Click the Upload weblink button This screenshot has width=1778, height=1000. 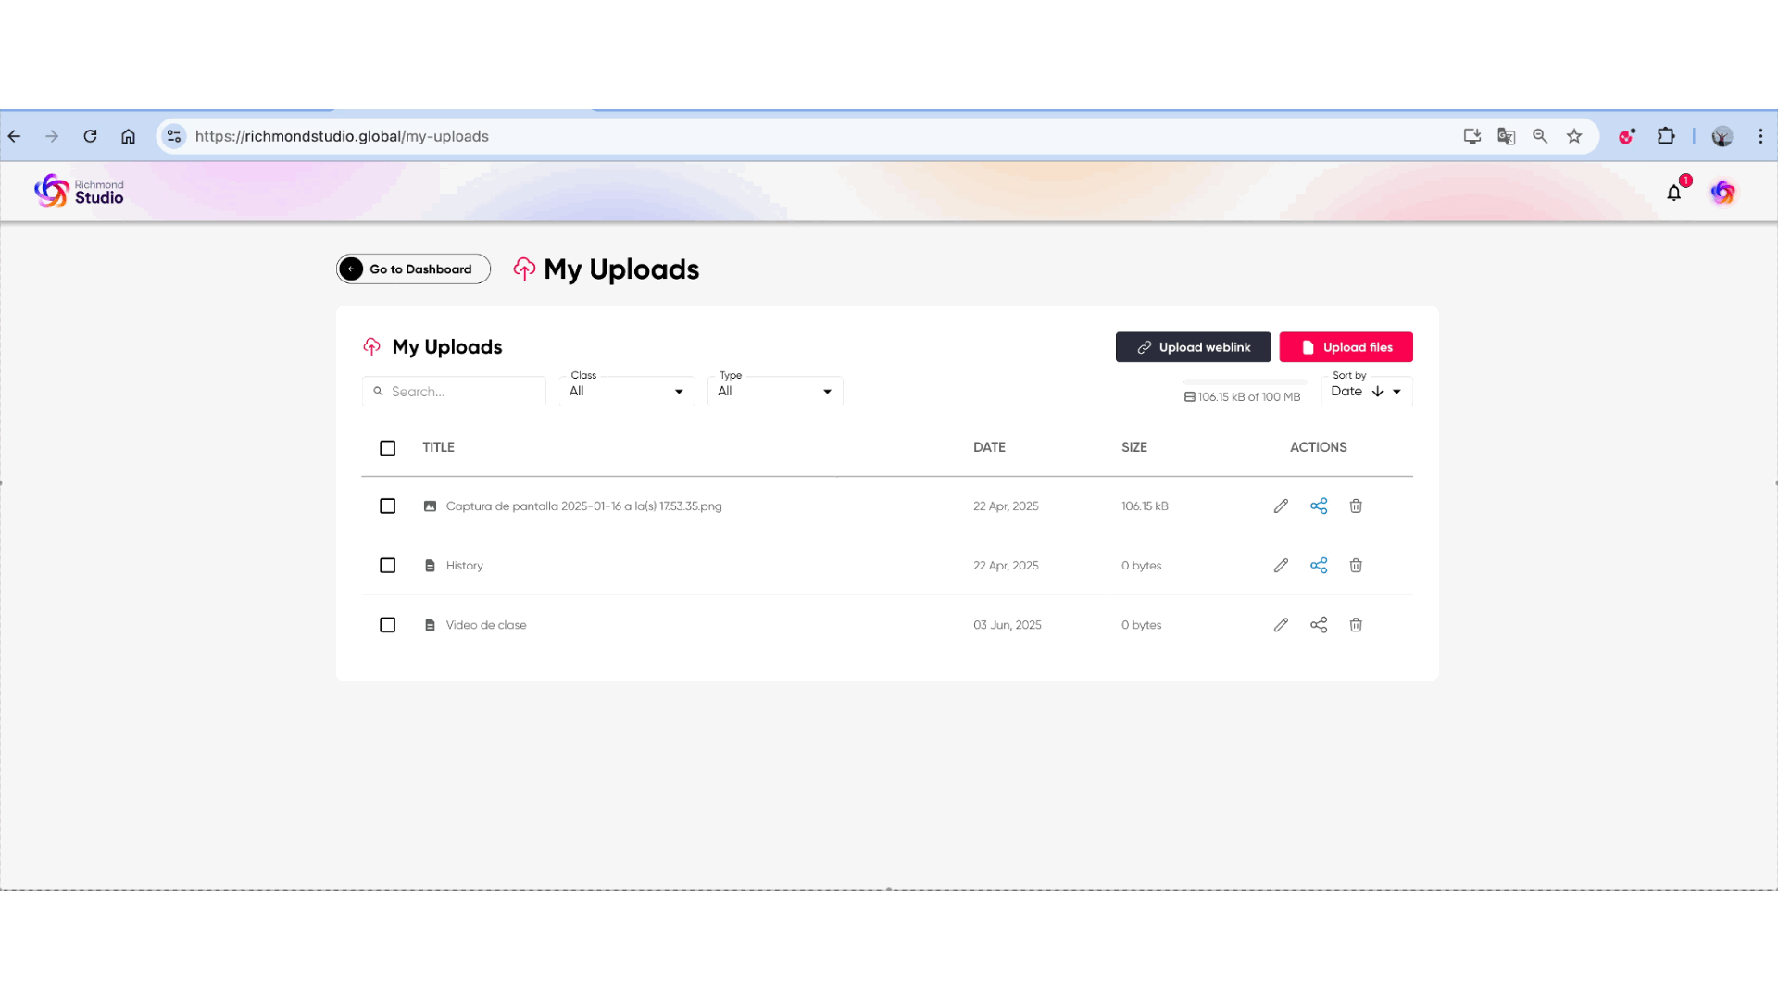pyautogui.click(x=1193, y=347)
